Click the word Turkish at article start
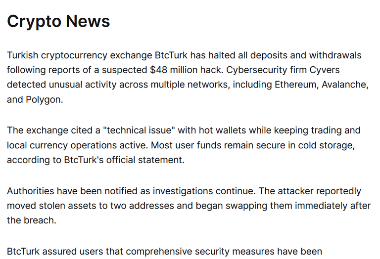 click(23, 55)
